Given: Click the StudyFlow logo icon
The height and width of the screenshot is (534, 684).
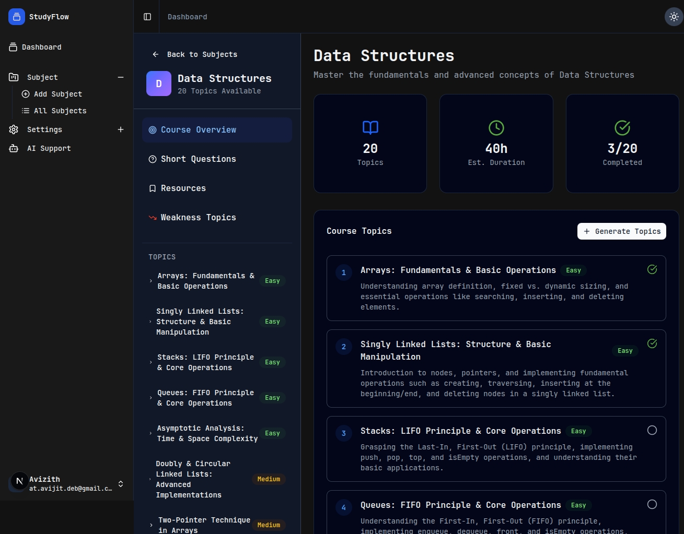Looking at the screenshot, I should pos(17,17).
